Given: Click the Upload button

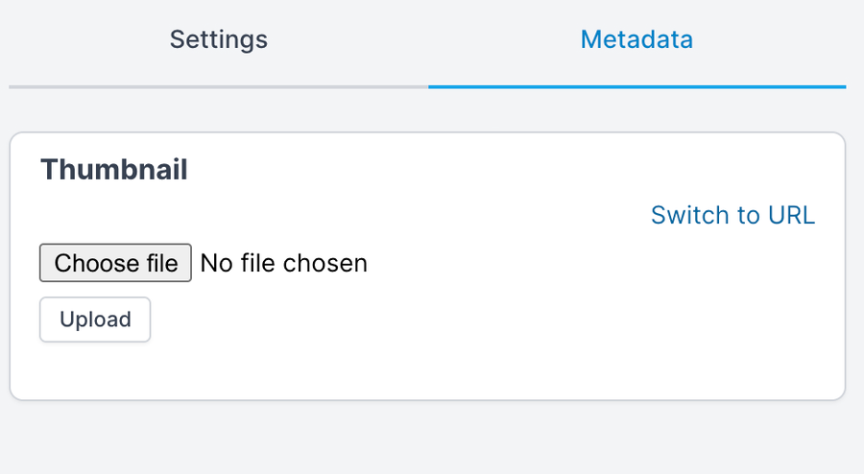Looking at the screenshot, I should point(95,320).
